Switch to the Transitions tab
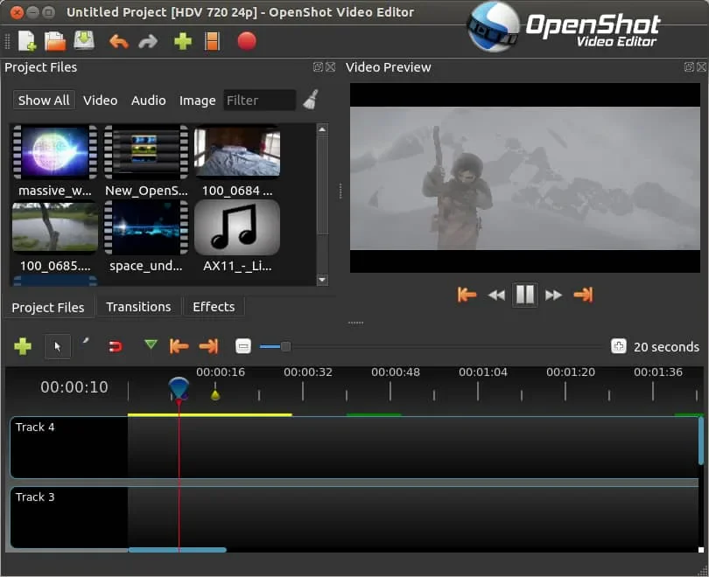 [138, 307]
